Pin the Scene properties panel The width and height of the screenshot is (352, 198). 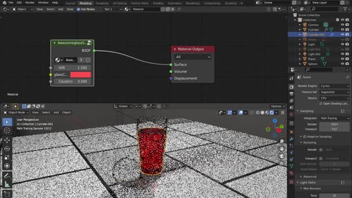347,77
